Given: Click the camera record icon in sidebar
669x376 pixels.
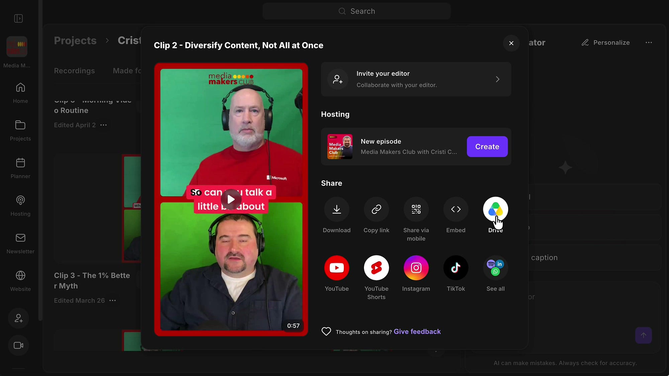Looking at the screenshot, I should [18, 345].
